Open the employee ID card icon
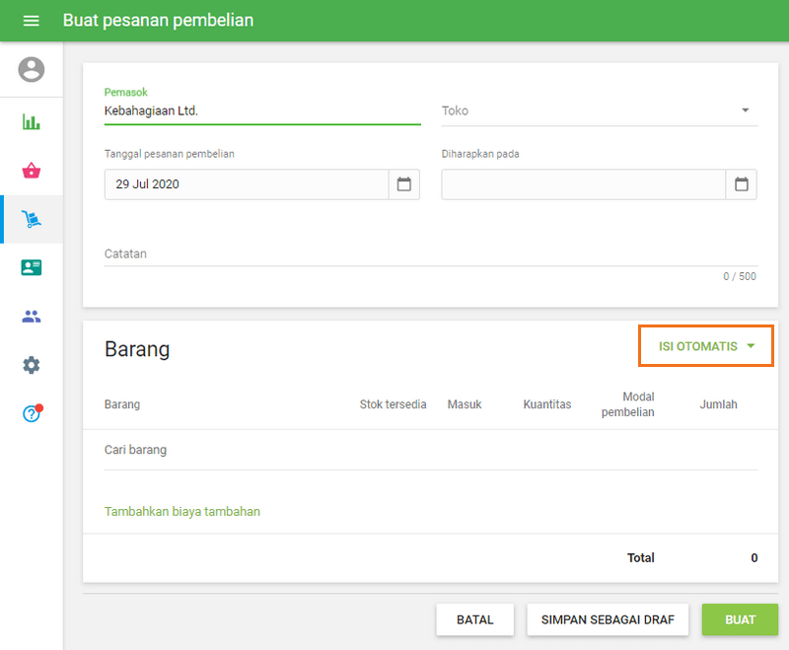The width and height of the screenshot is (789, 650). (32, 267)
